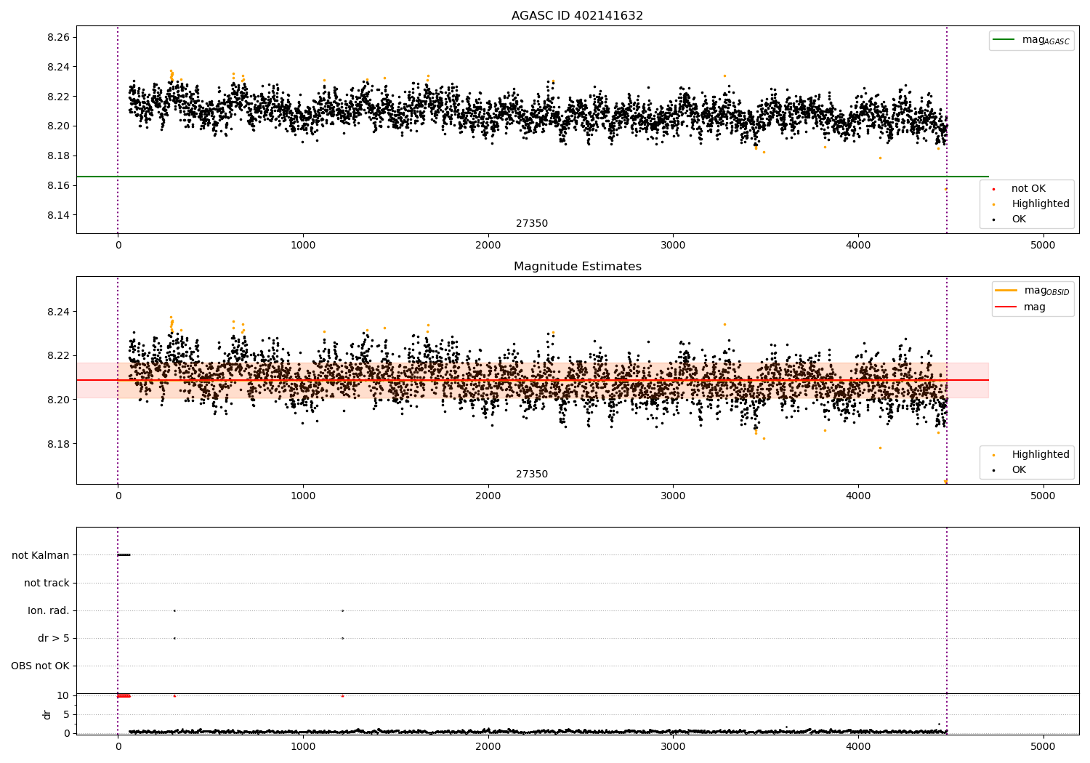
Task: Click the '8.14' y-tick in the top plot
Action: pyautogui.click(x=57, y=215)
